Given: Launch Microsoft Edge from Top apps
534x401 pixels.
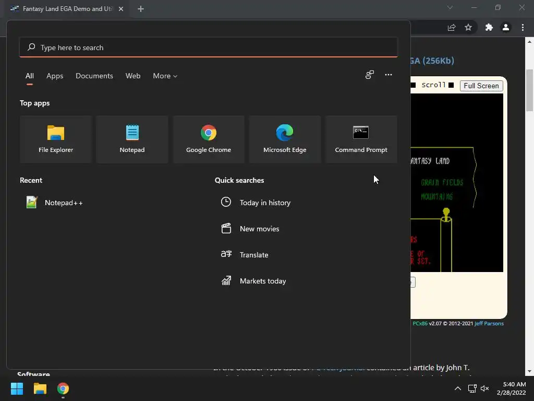Looking at the screenshot, I should (285, 139).
